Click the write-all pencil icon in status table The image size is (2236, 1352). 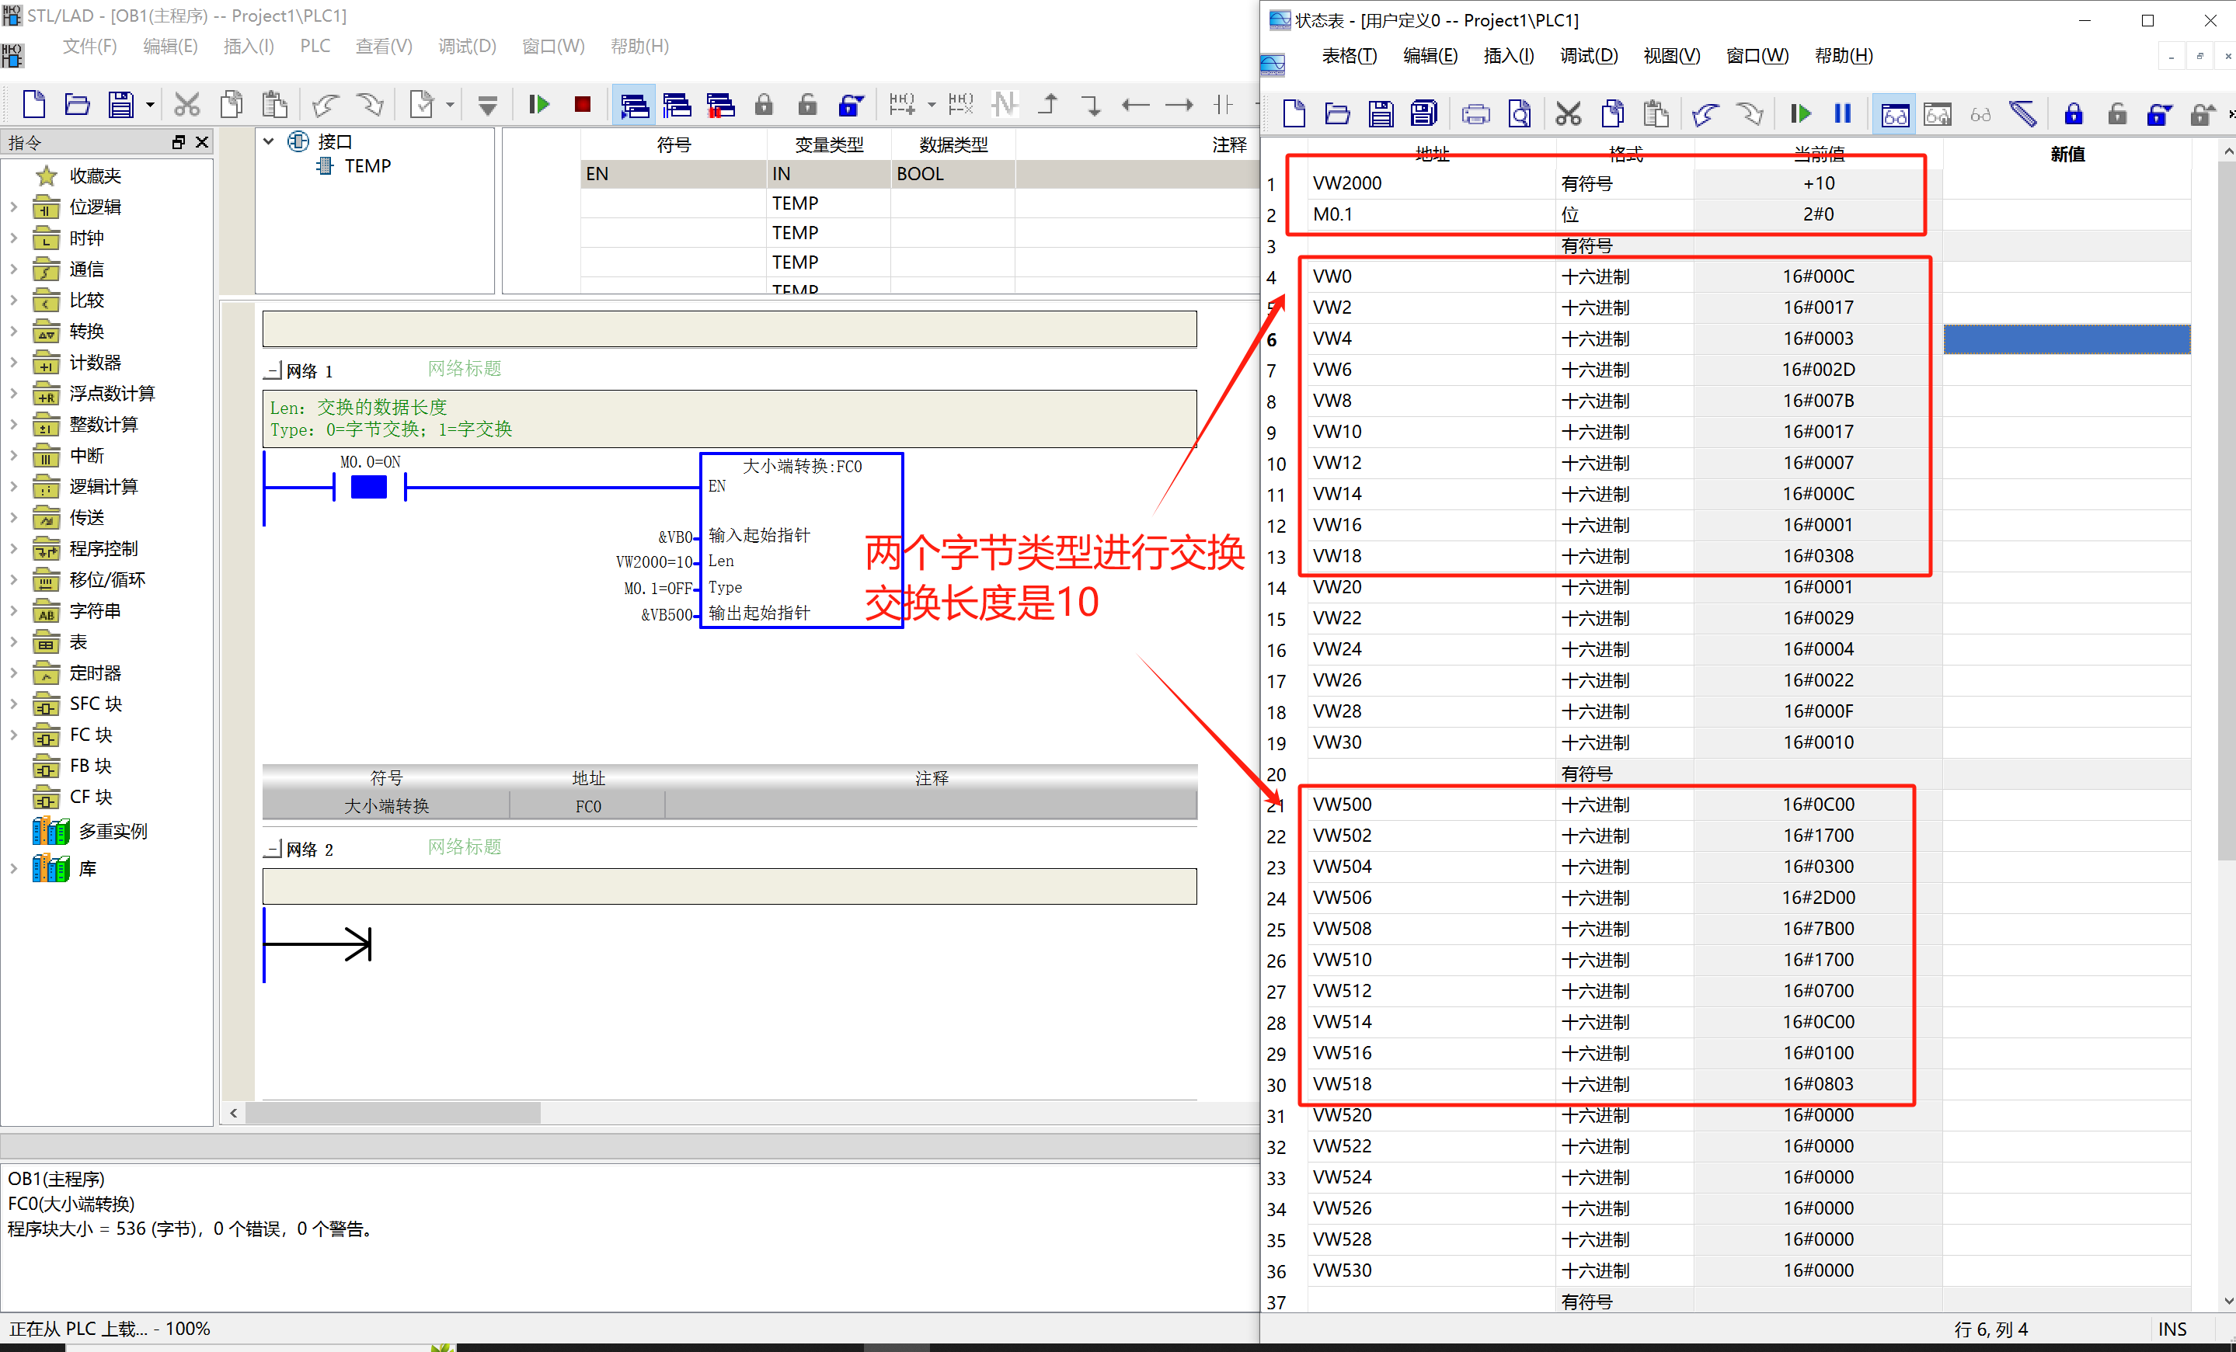click(x=2024, y=113)
